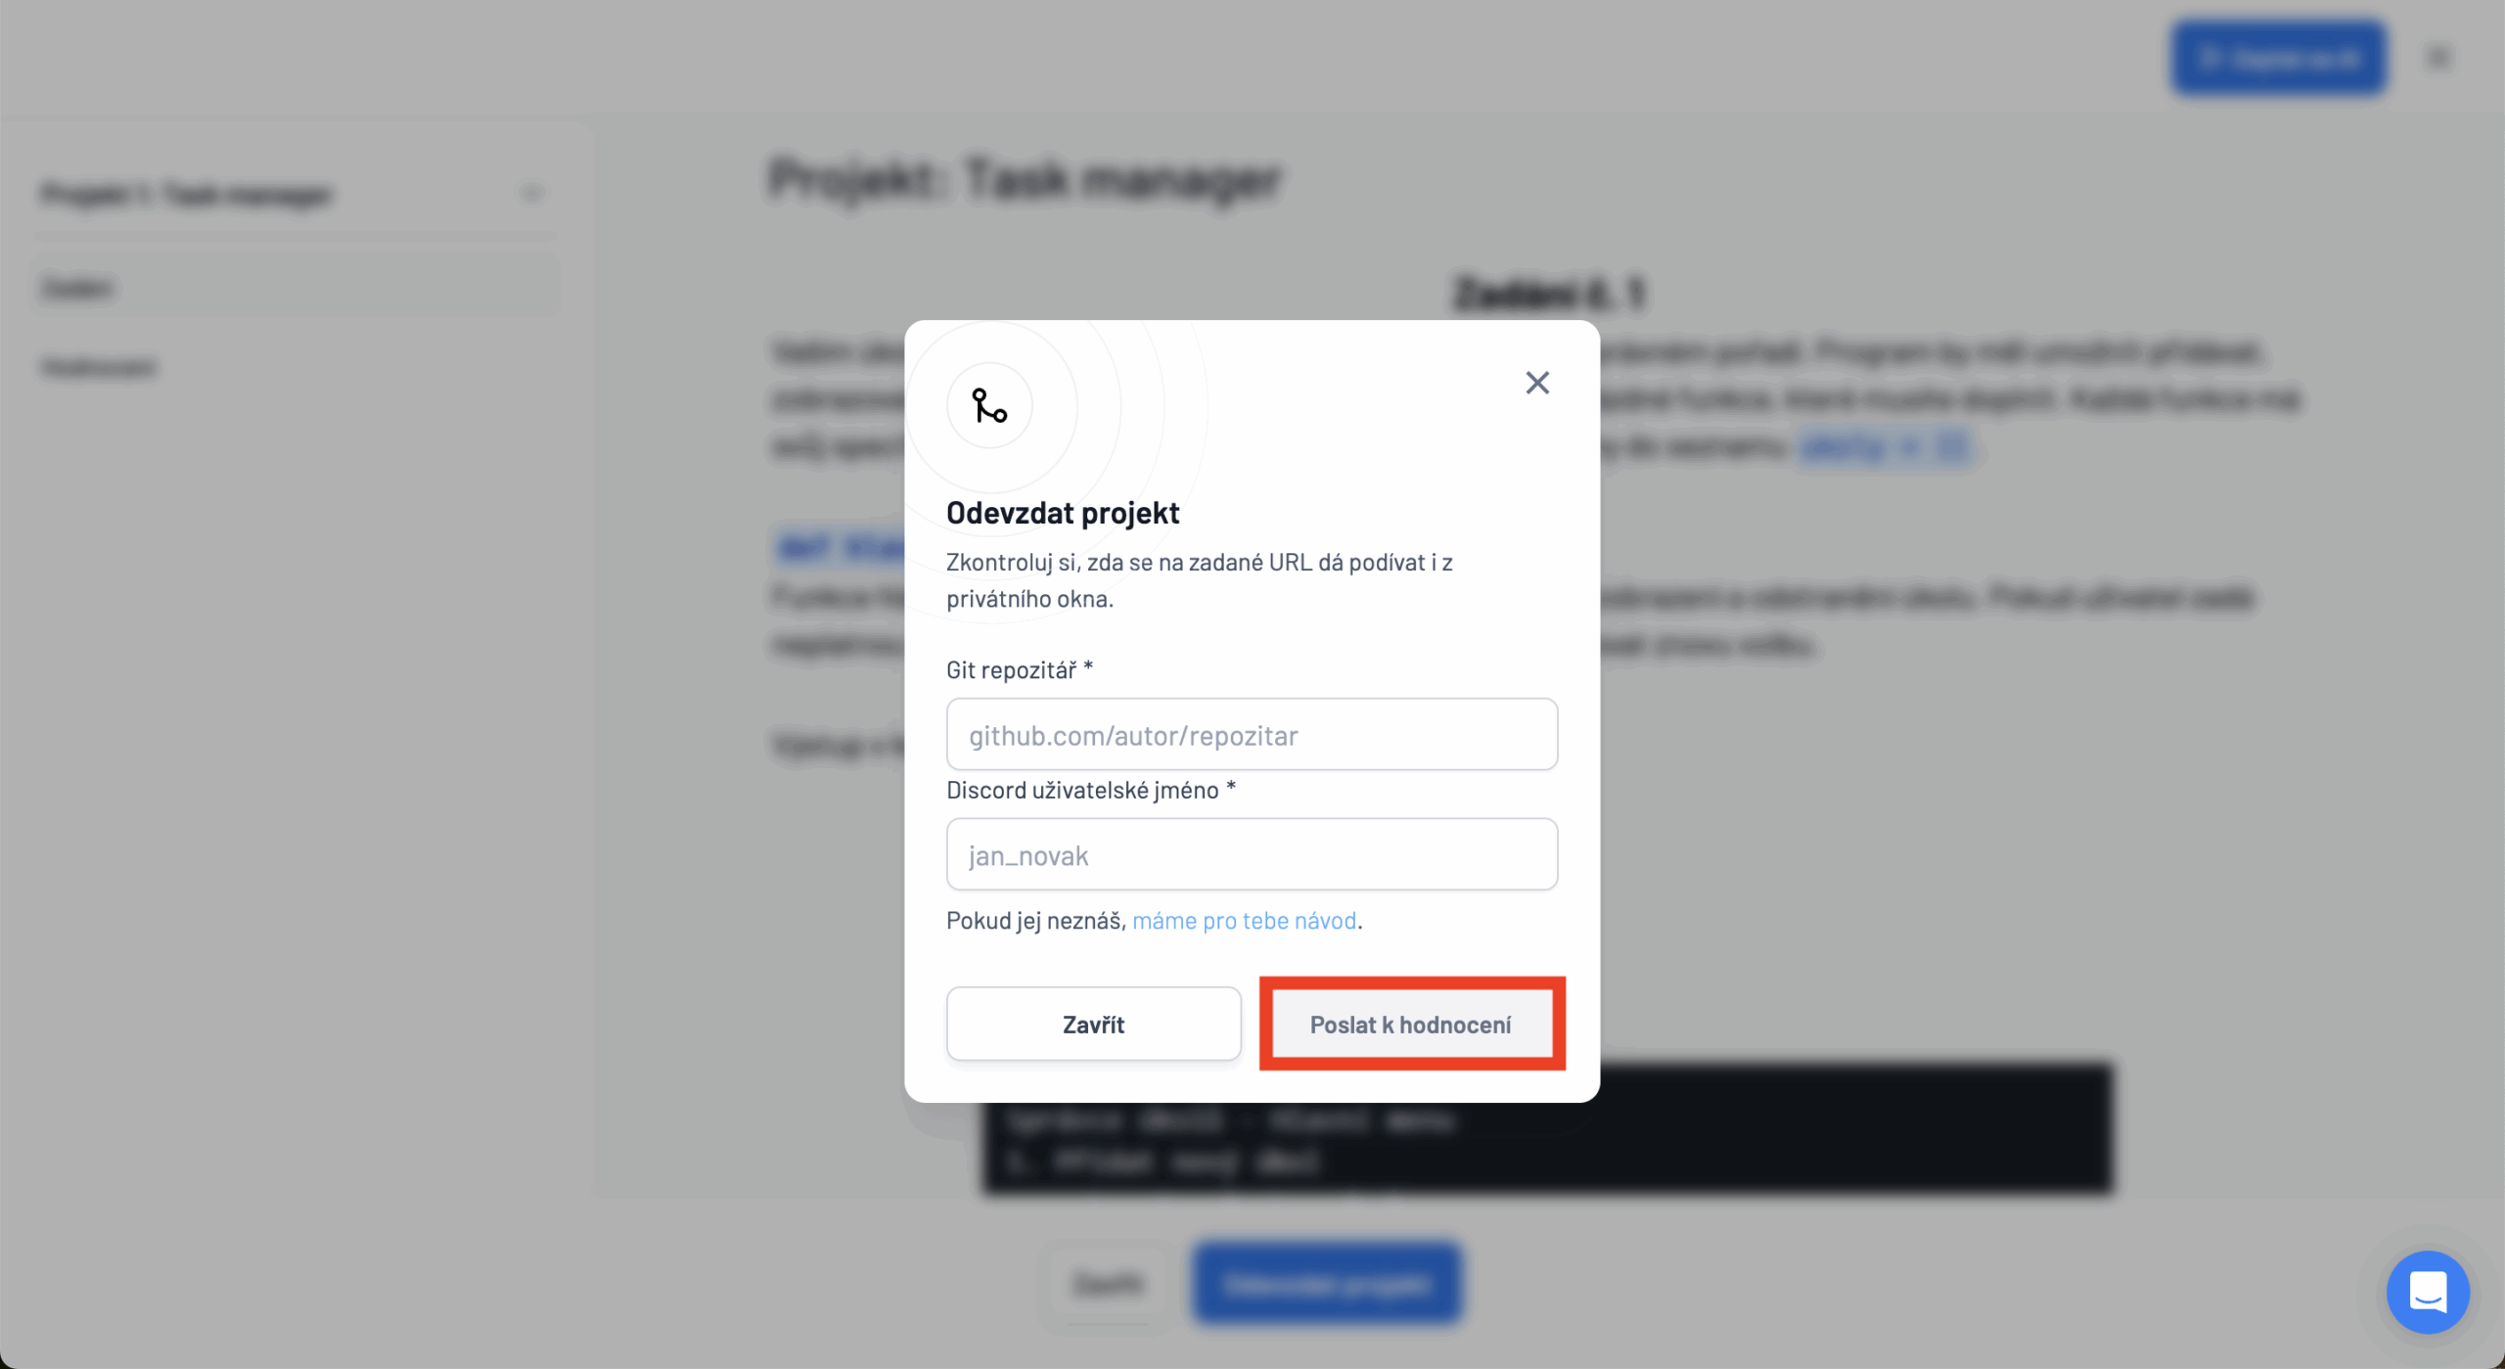Expand the project selector chevron in the sidebar
This screenshot has width=2505, height=1369.
point(531,194)
